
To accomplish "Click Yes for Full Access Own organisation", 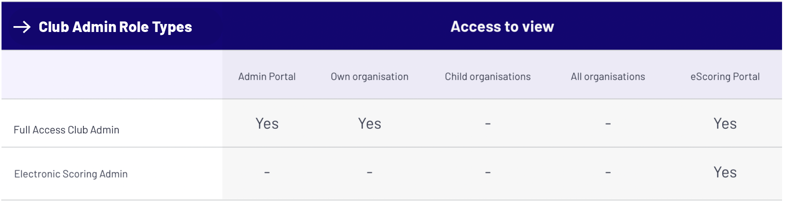I will pyautogui.click(x=369, y=124).
